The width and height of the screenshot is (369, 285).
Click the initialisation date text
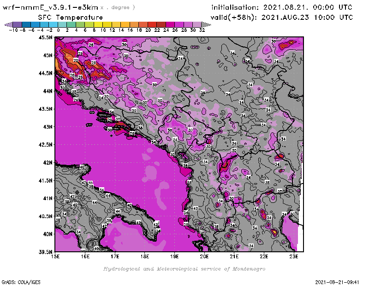point(282,7)
